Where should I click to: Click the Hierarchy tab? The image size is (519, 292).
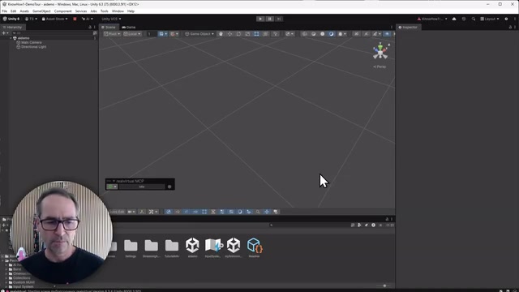(x=12, y=27)
